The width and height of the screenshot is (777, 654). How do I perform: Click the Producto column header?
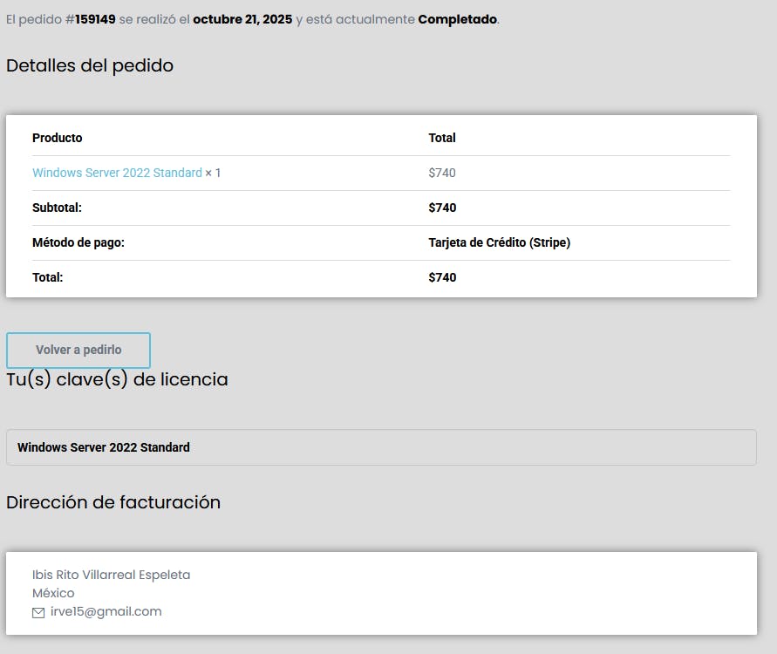(58, 138)
